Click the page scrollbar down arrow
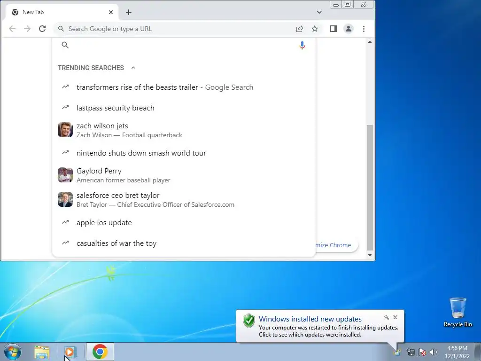The image size is (481, 361). pos(370,255)
